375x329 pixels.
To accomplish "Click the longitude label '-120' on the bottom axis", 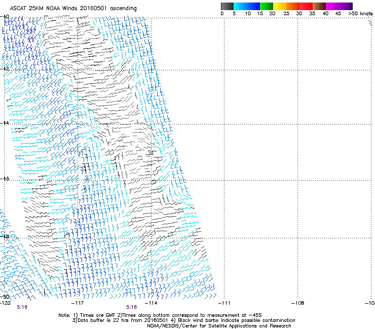I will point(5,303).
